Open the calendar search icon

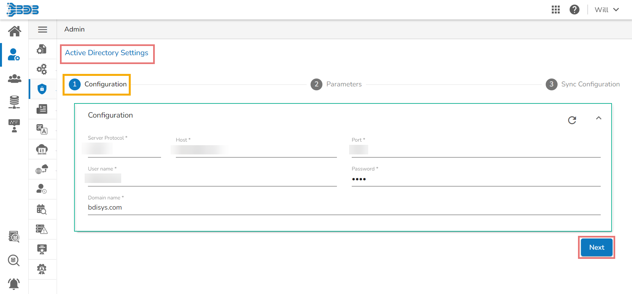click(x=42, y=209)
